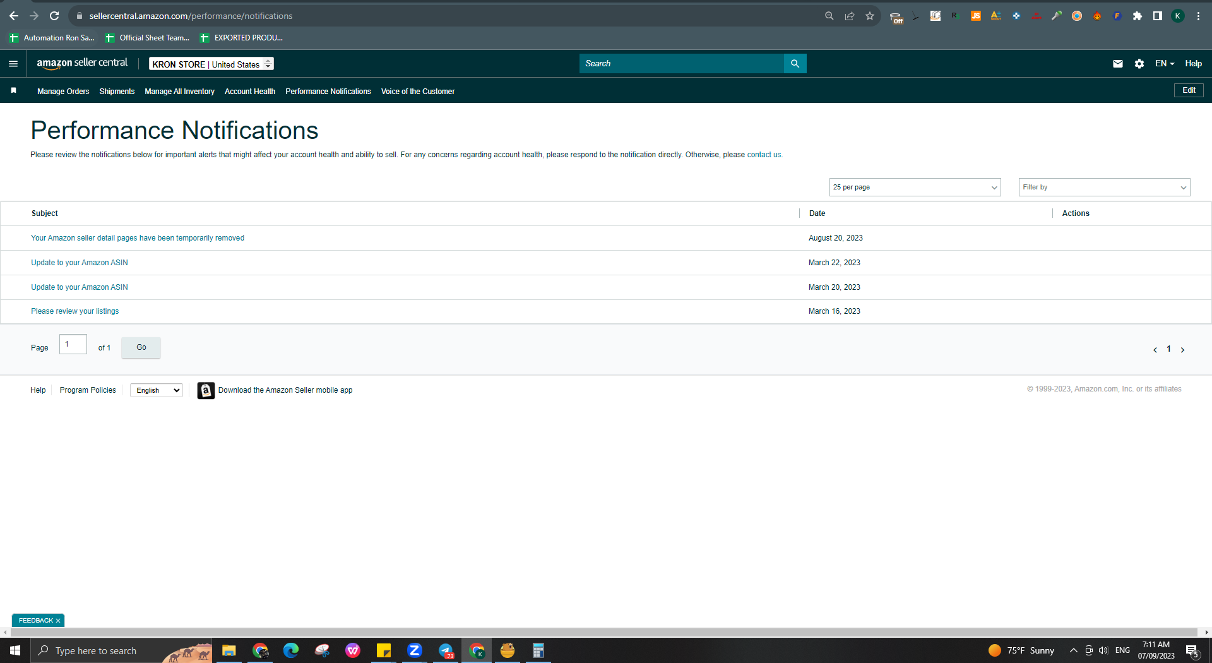Share this page from address bar
This screenshot has height=663, width=1212.
pos(850,16)
